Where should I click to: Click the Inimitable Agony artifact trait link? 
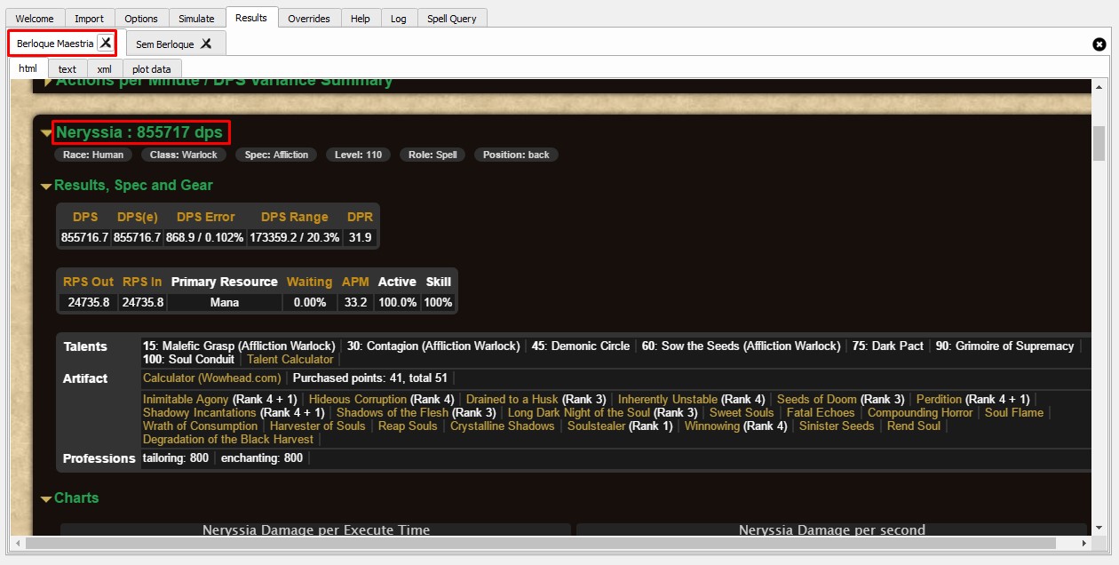tap(186, 400)
